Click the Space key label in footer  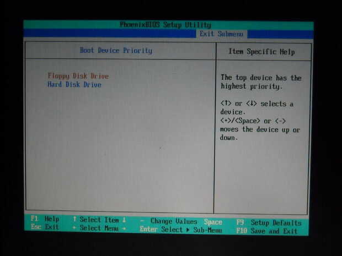point(213,222)
